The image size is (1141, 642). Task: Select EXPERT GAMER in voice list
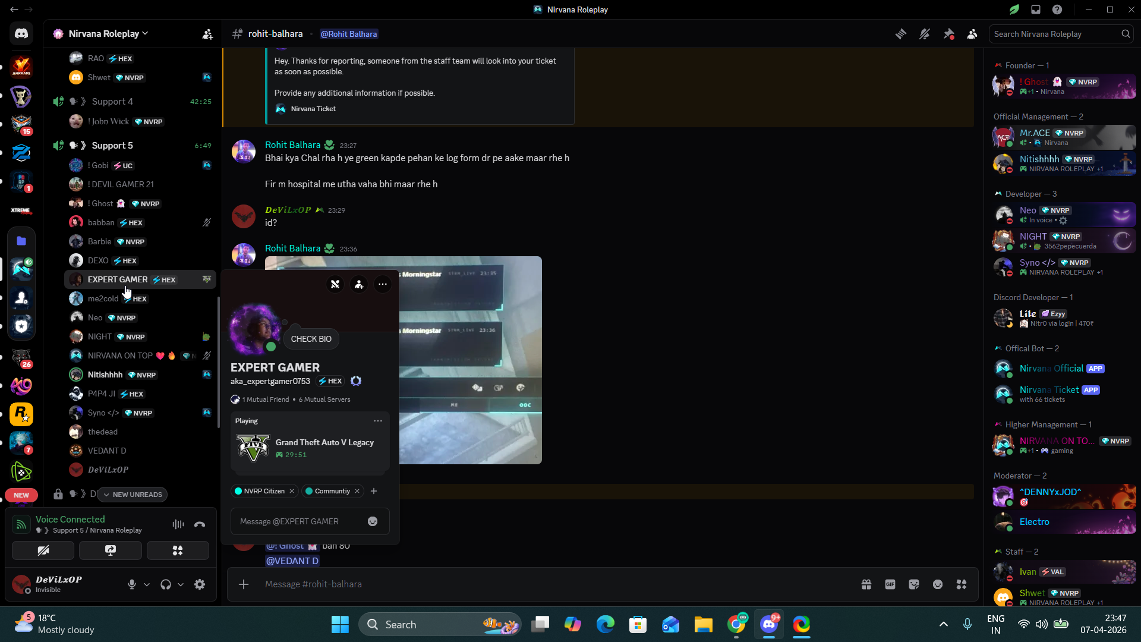[x=140, y=279]
